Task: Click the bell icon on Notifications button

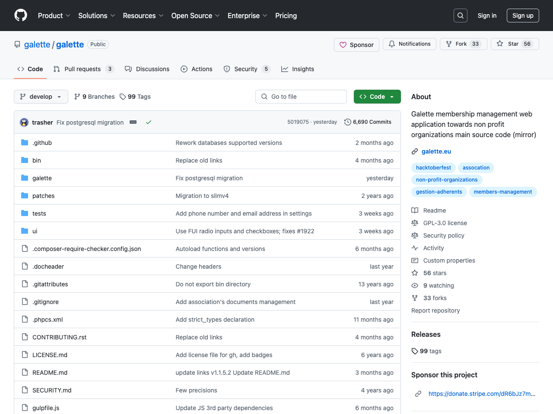Action: 392,44
